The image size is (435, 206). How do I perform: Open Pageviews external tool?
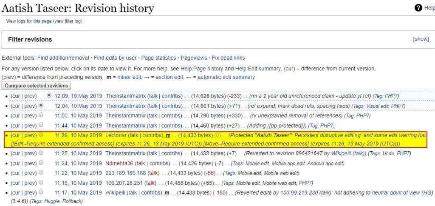click(x=194, y=58)
